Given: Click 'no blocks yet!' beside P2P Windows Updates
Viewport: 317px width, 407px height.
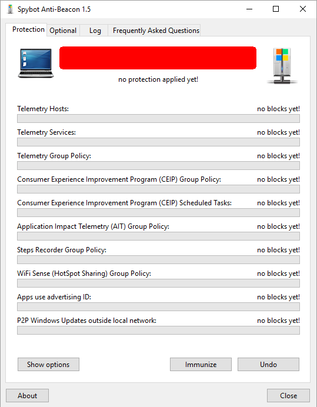Looking at the screenshot, I should pos(278,321).
